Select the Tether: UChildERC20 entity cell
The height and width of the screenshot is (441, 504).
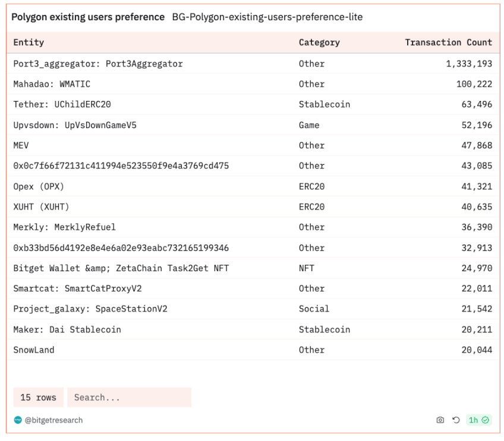click(62, 104)
